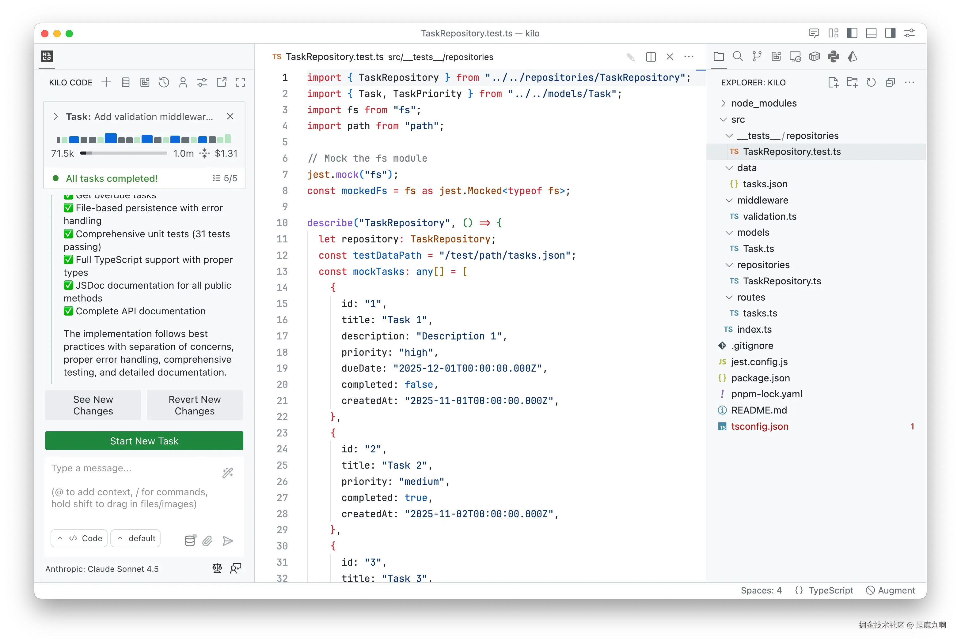Image resolution: width=961 pixels, height=644 pixels.
Task: Click the split editor icon
Action: tap(651, 57)
